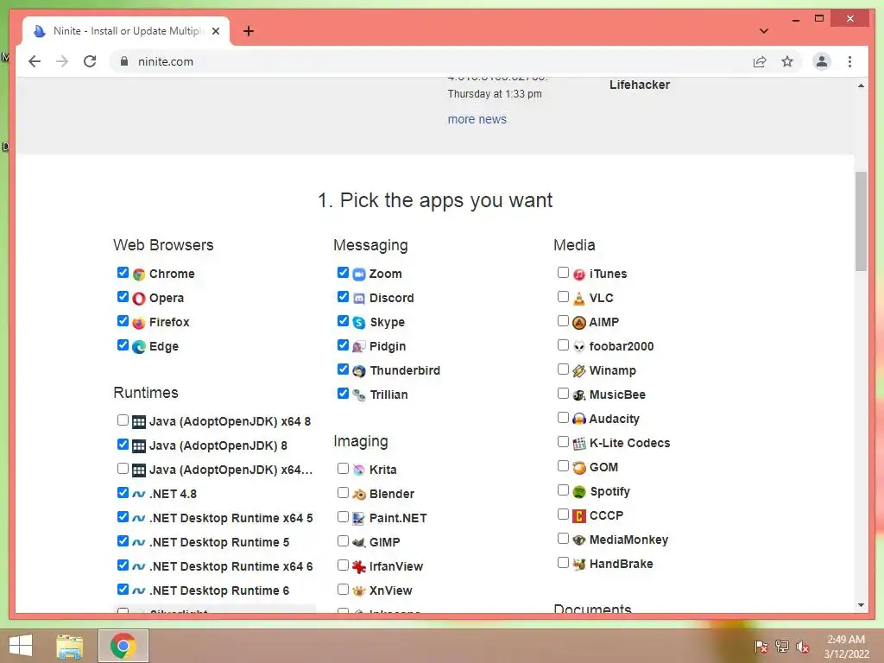
Task: Click the iTunes app icon
Action: pyautogui.click(x=579, y=275)
